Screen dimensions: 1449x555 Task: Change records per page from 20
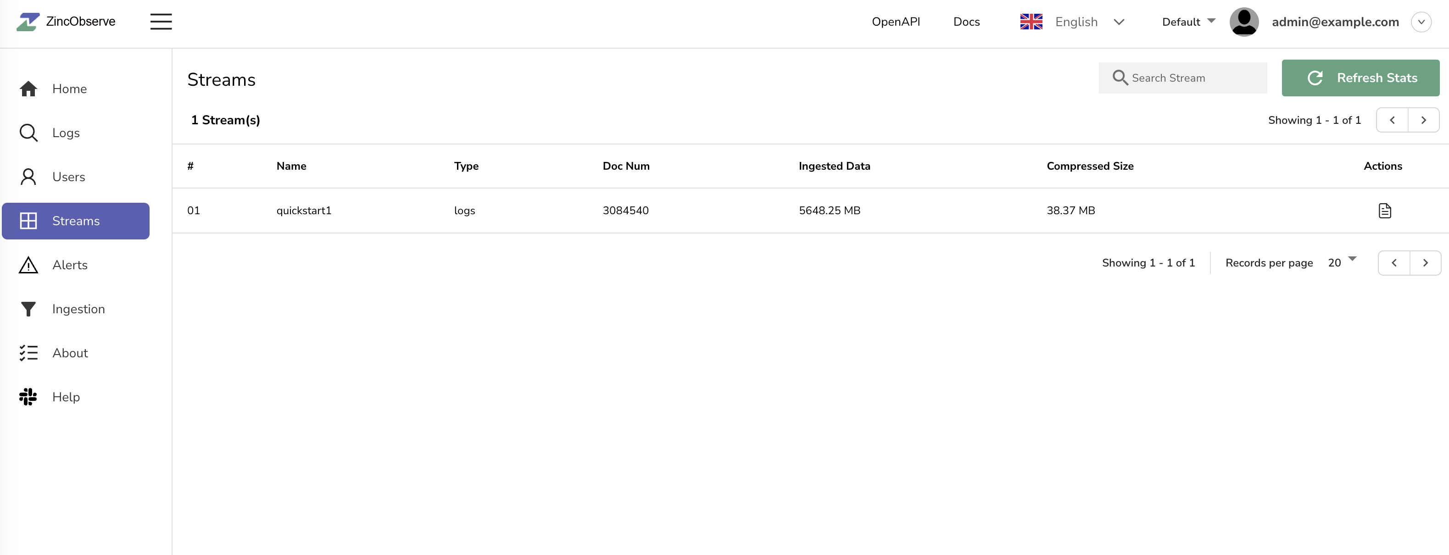[x=1342, y=262]
